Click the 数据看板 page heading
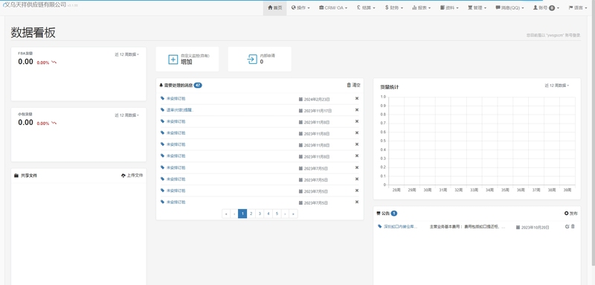The width and height of the screenshot is (595, 285). (x=33, y=33)
